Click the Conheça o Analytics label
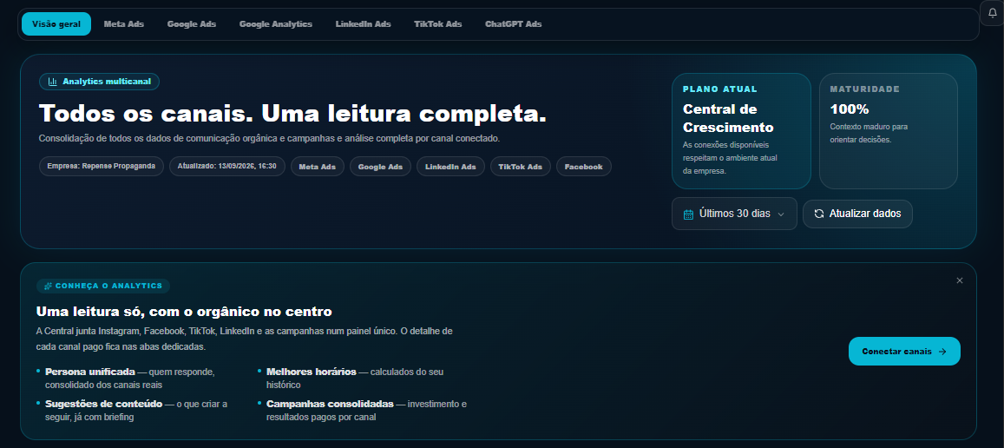 [x=103, y=286]
